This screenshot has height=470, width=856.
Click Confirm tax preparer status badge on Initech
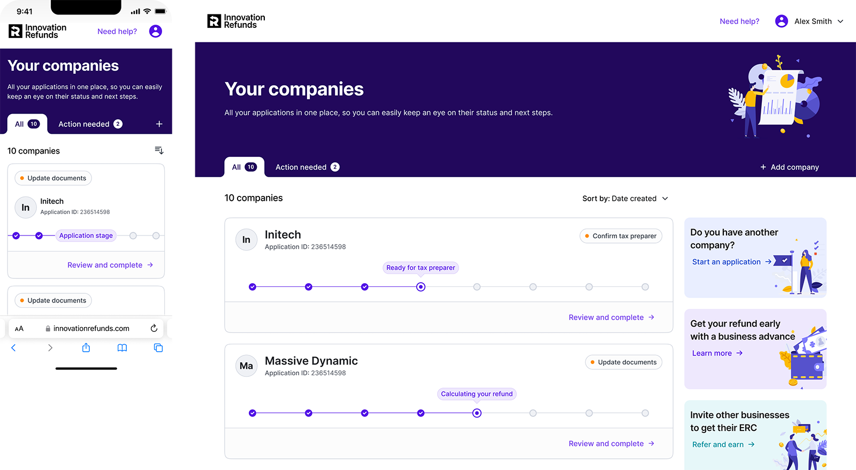(621, 236)
